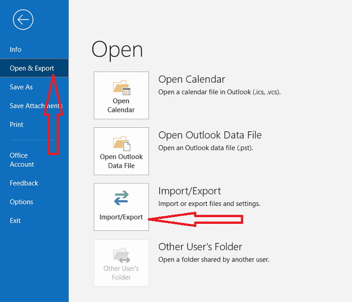
Task: Open the Print page
Action: pyautogui.click(x=16, y=124)
